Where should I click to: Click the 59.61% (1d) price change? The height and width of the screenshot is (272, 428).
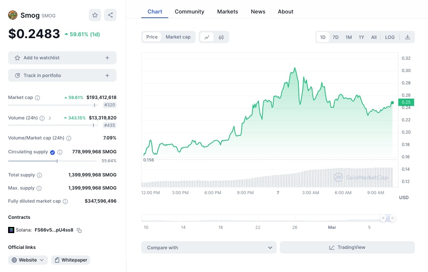pos(83,34)
